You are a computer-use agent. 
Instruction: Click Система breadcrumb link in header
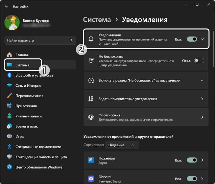tap(97, 20)
